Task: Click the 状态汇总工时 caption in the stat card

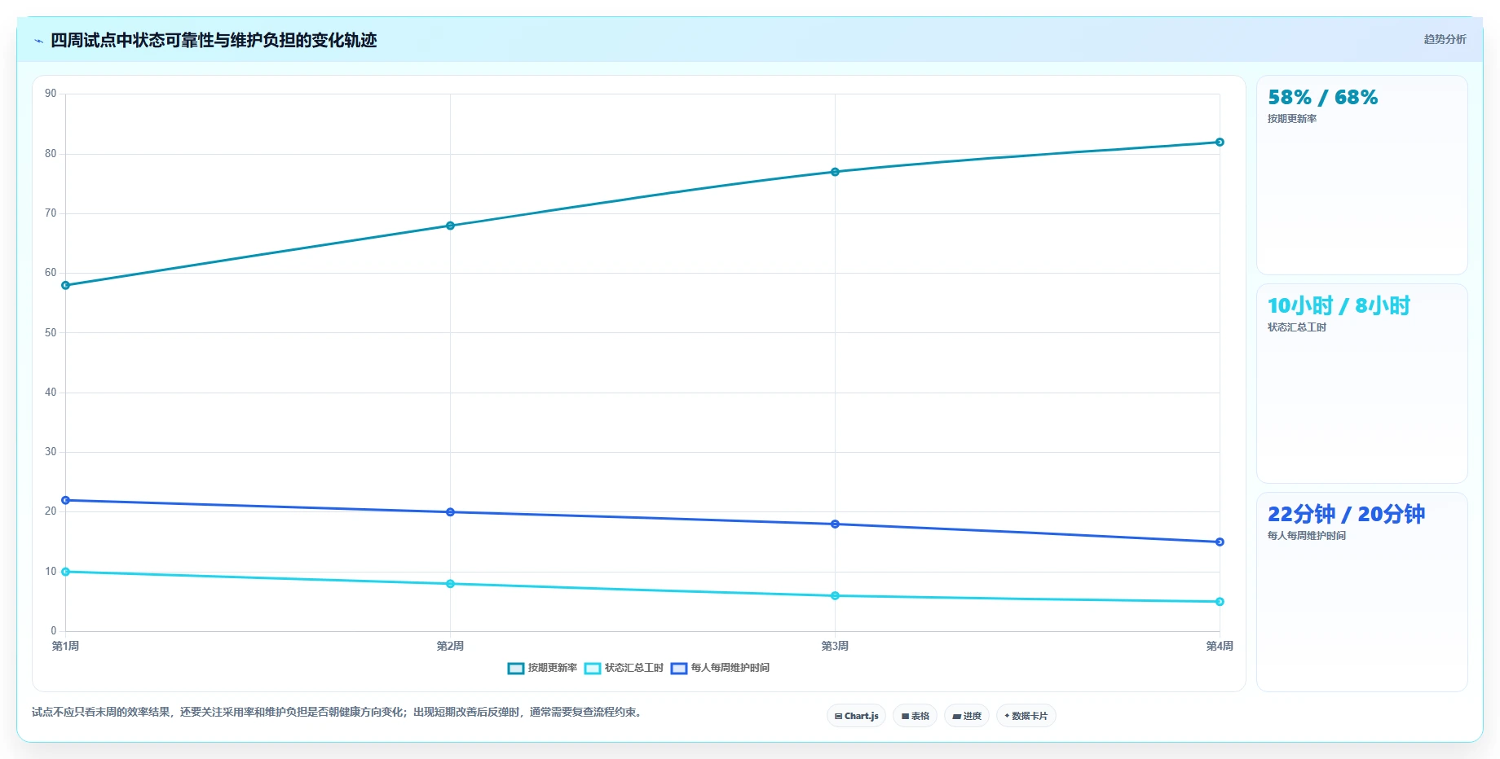Action: [1297, 327]
